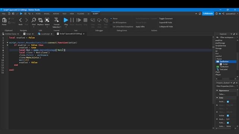239x134 pixels.
Task: Open the FILE menu
Action: pyautogui.click(x=4, y=14)
